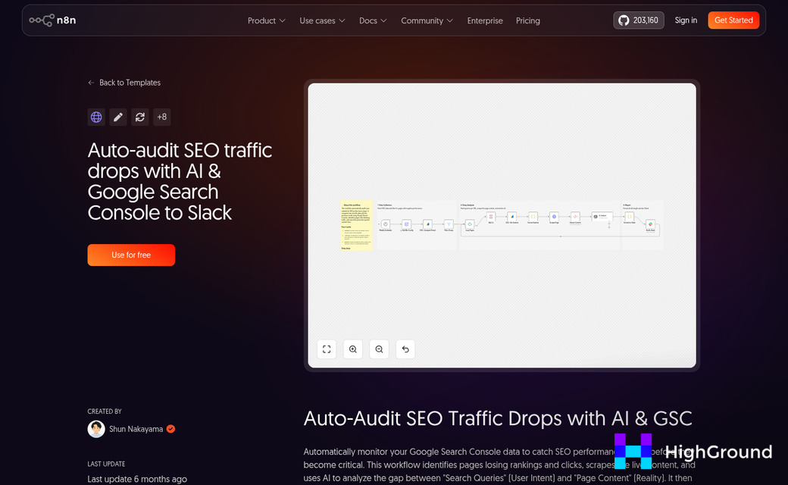Click the 'Auto-Audit SEO Traffic Drops with AI & GSC' heading
The width and height of the screenshot is (788, 485).
pos(498,418)
